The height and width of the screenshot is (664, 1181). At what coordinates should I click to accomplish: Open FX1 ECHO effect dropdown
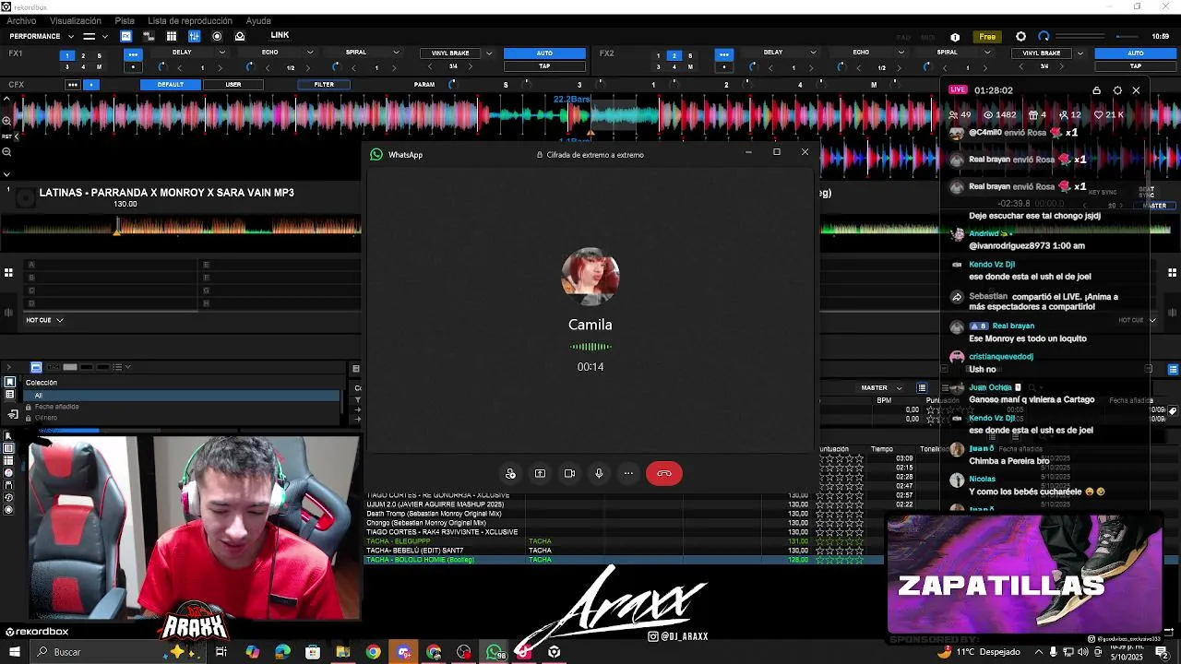tap(311, 53)
